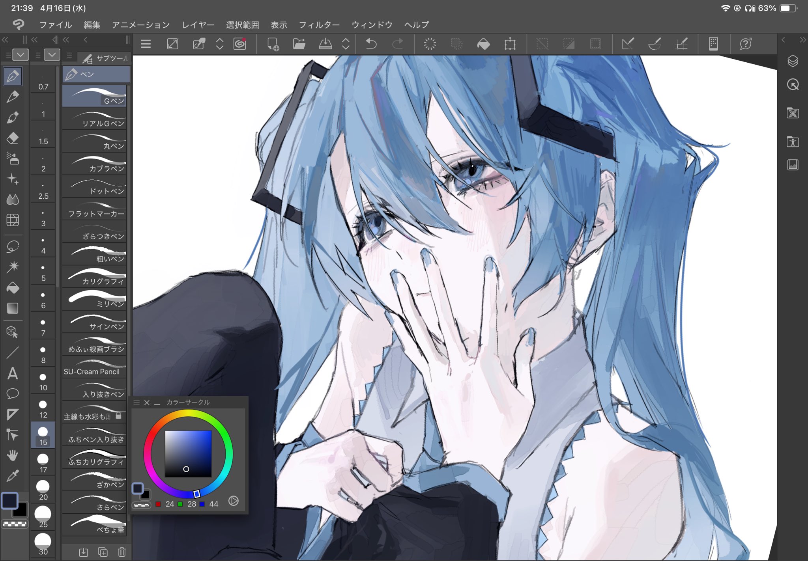Select the Brush tool
808x561 pixels.
click(13, 117)
